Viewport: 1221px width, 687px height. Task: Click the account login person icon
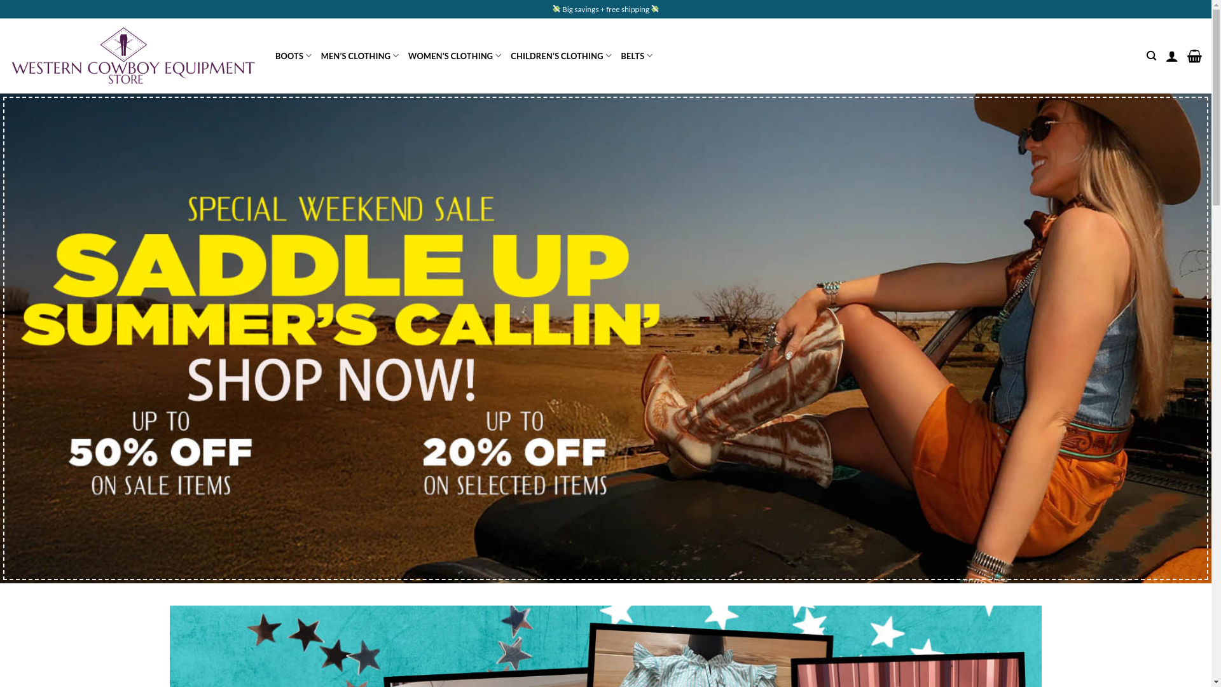pyautogui.click(x=1171, y=56)
